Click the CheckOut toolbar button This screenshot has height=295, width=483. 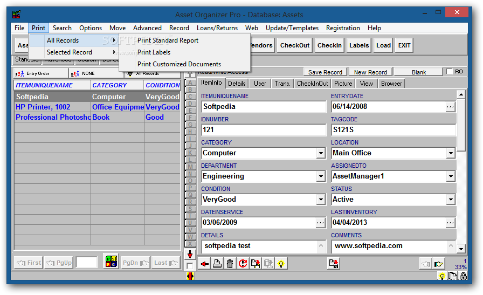click(x=295, y=45)
